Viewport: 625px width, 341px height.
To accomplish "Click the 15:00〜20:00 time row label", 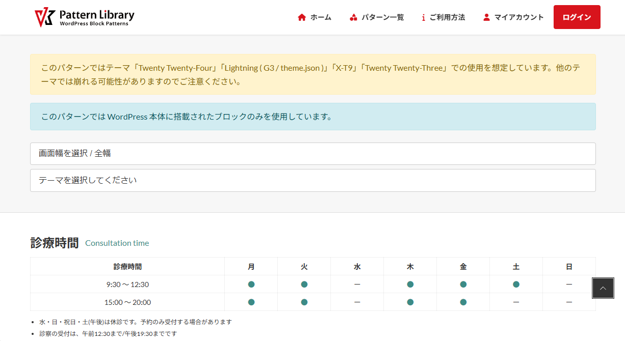I will (127, 302).
